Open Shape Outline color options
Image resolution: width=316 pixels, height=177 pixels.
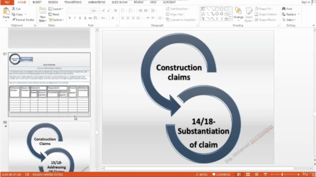[x=267, y=14]
